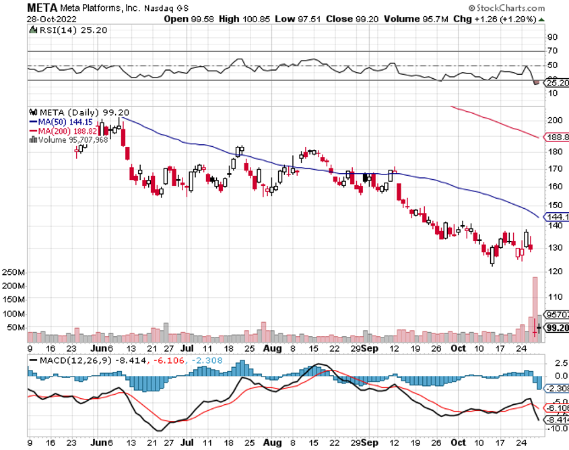Click the 150M volume axis label
Screen dimensions: 569x450
click(x=13, y=300)
